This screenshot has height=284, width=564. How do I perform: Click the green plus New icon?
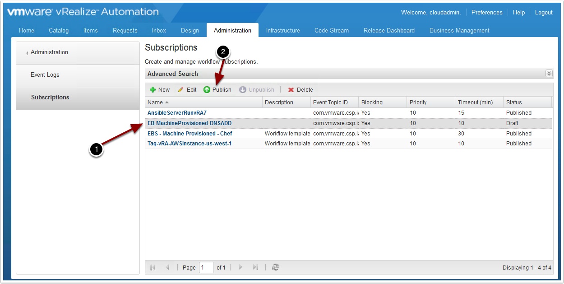point(153,90)
